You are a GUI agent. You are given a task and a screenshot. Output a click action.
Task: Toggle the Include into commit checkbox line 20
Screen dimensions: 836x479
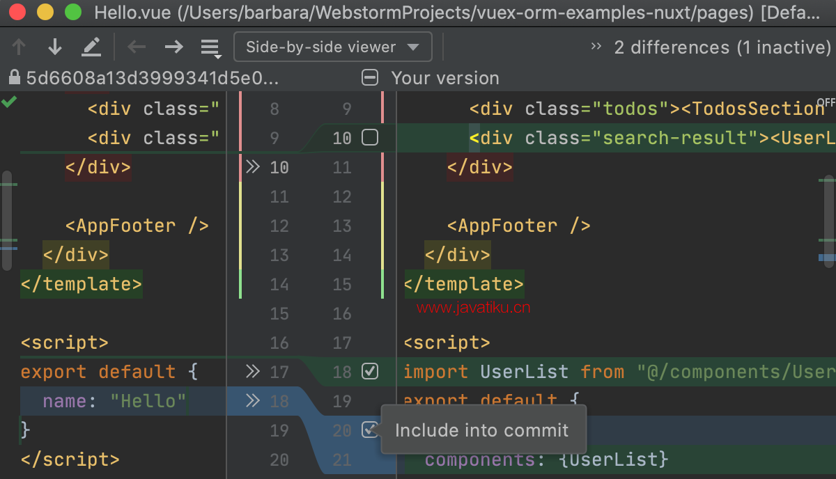(x=370, y=430)
